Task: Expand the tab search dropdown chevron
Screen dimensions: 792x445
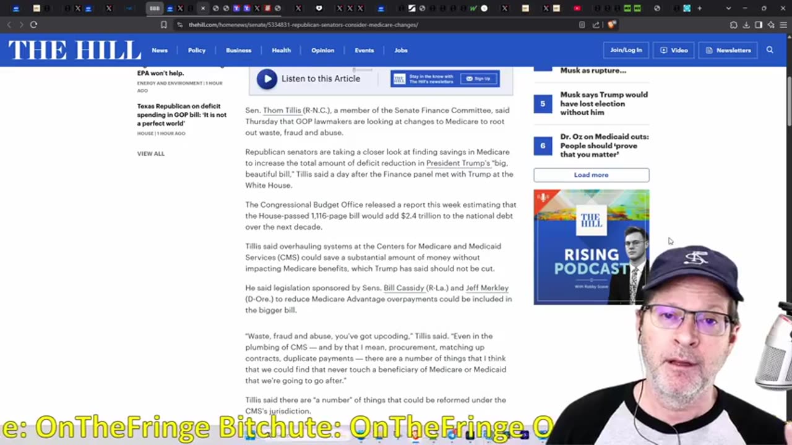Action: point(728,8)
